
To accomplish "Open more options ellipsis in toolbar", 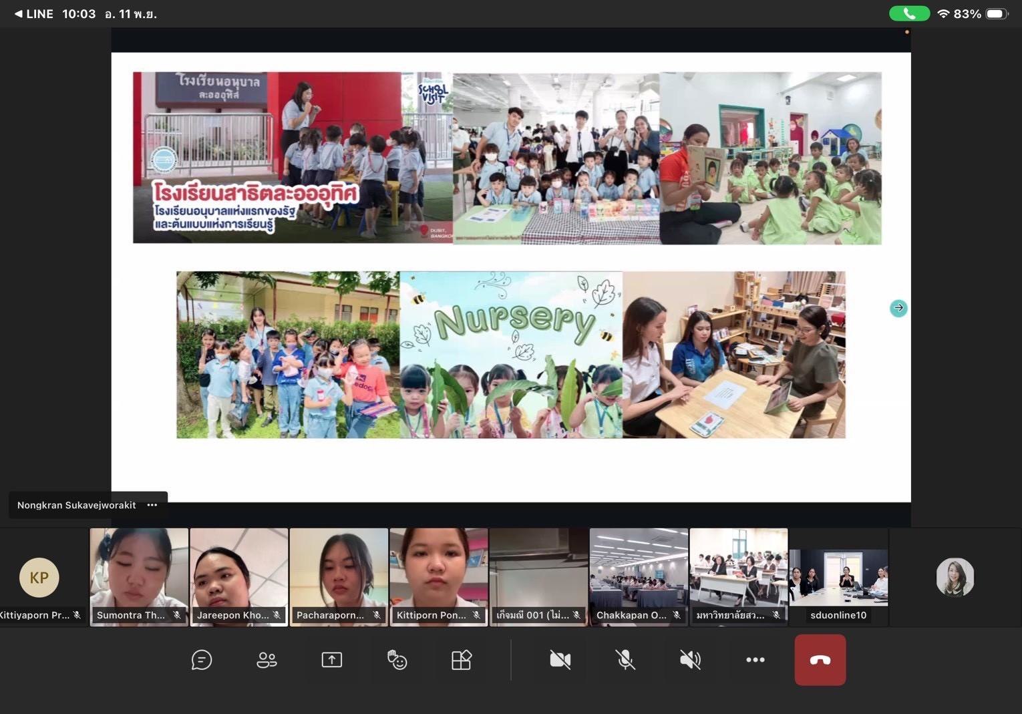I will (x=755, y=660).
